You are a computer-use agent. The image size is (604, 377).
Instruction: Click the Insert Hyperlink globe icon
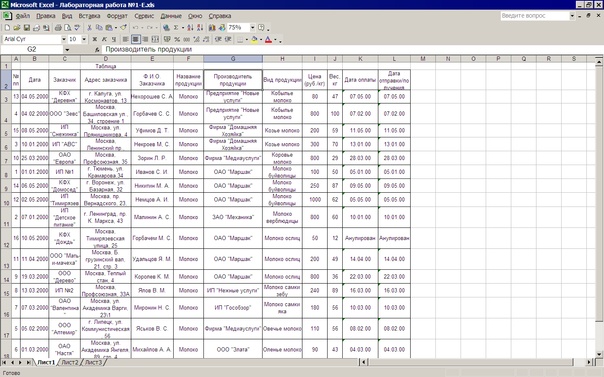167,28
